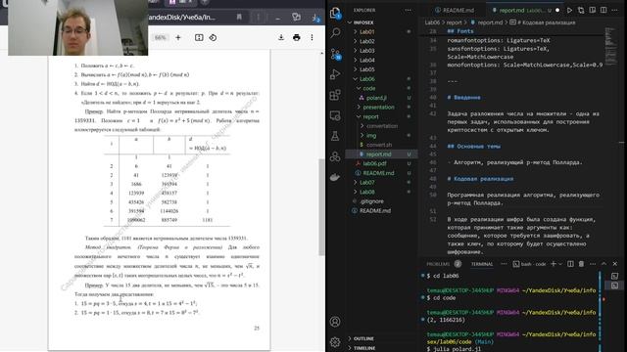Open the browser downloads icon
This screenshot has width=627, height=352.
point(315,18)
